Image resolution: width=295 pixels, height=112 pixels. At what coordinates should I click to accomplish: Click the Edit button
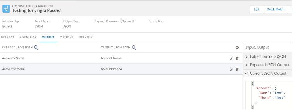click(x=257, y=9)
